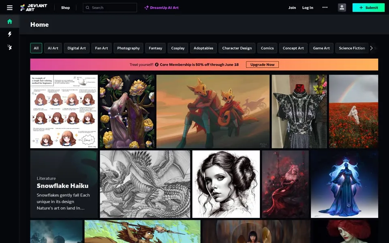389x243 pixels.
Task: Click the Core Membership 50% off text
Action: click(199, 64)
